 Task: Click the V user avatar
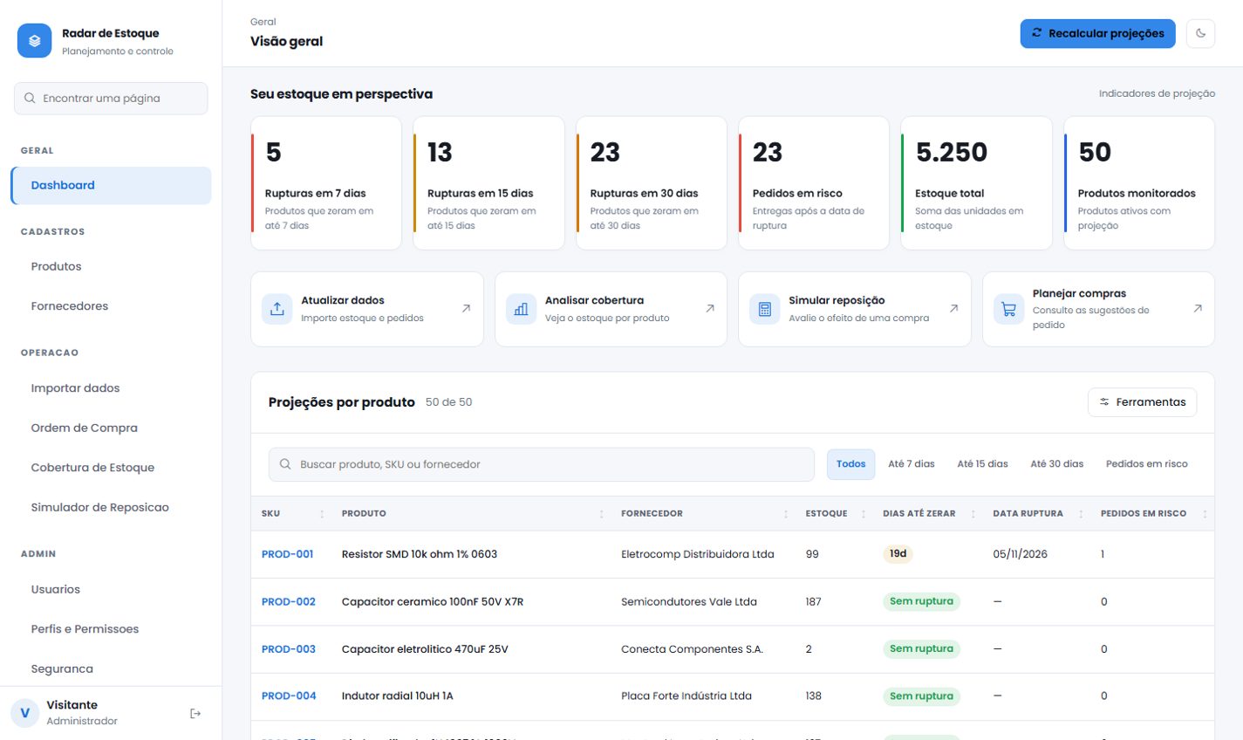[24, 713]
